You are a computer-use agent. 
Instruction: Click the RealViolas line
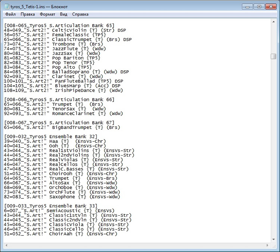point(63,160)
